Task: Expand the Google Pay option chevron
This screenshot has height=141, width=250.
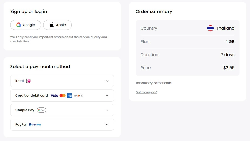Action: click(x=107, y=110)
